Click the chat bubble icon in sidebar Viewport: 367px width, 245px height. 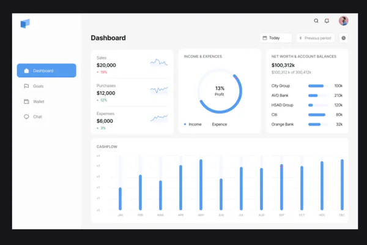tap(26, 116)
